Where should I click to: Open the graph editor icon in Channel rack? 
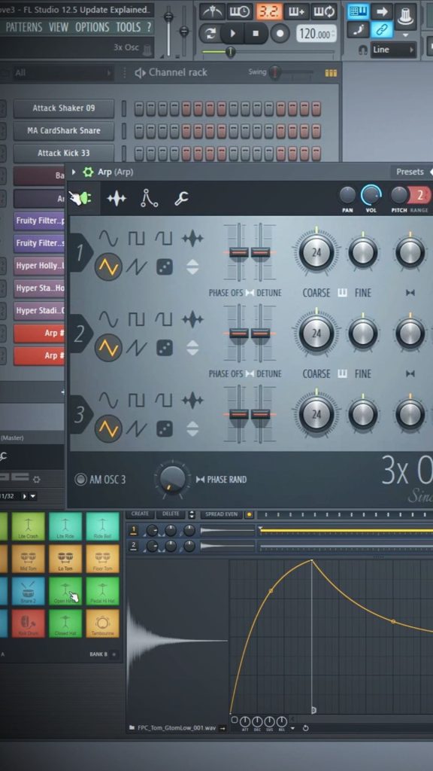coord(331,73)
